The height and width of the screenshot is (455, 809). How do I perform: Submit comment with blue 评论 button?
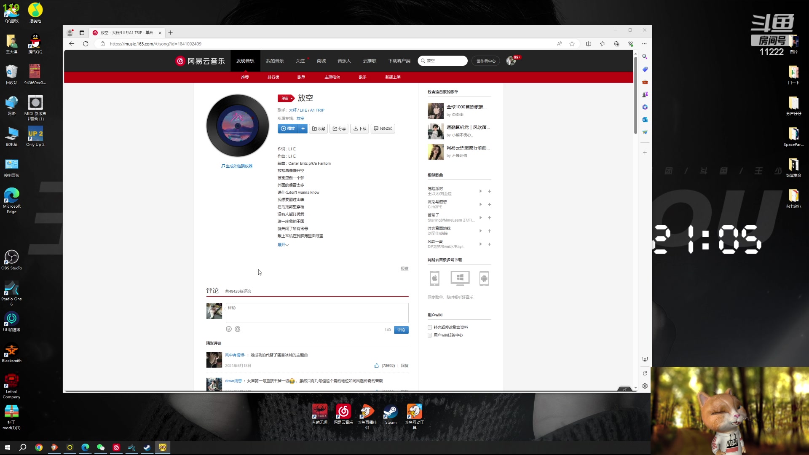(401, 330)
